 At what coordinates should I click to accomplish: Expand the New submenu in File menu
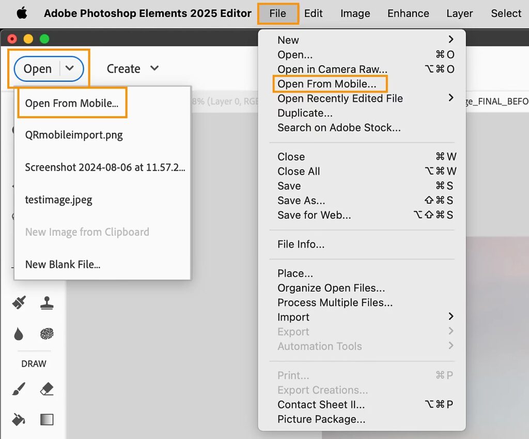[450, 40]
